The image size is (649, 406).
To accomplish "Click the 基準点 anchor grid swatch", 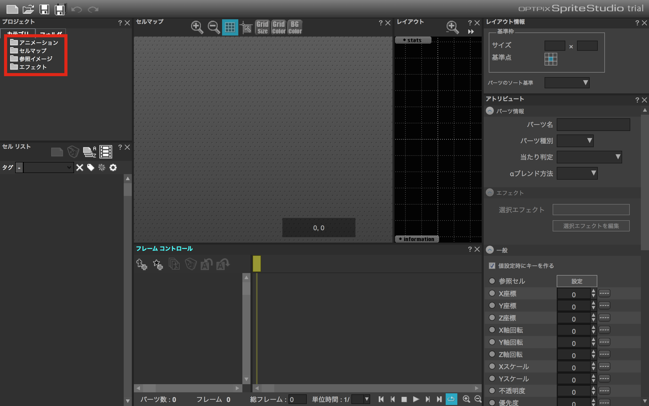I will coord(551,59).
